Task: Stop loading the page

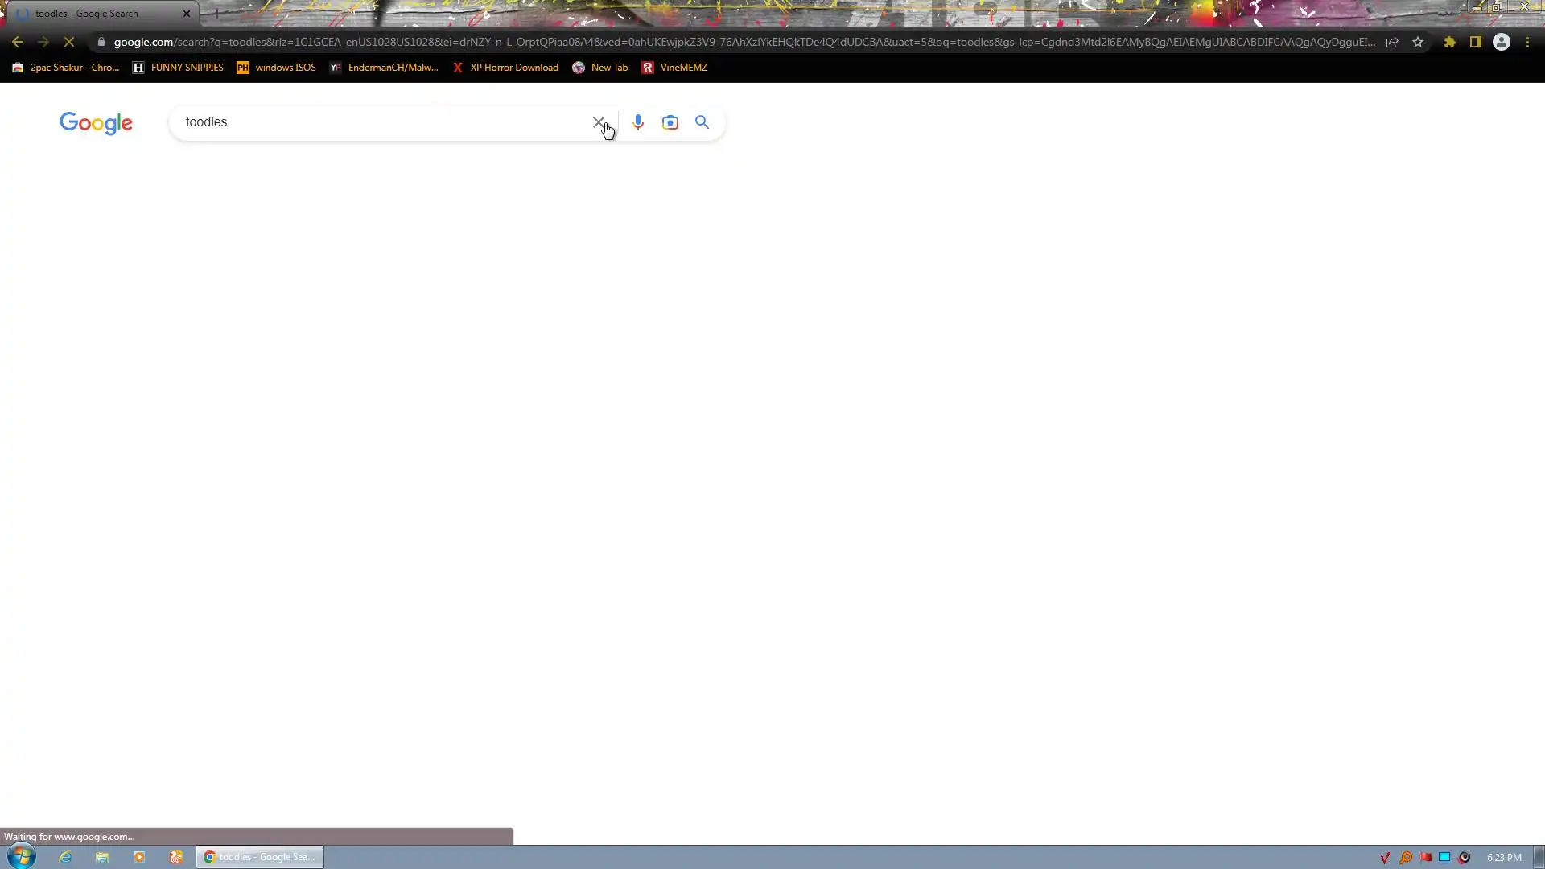Action: pos(69,42)
